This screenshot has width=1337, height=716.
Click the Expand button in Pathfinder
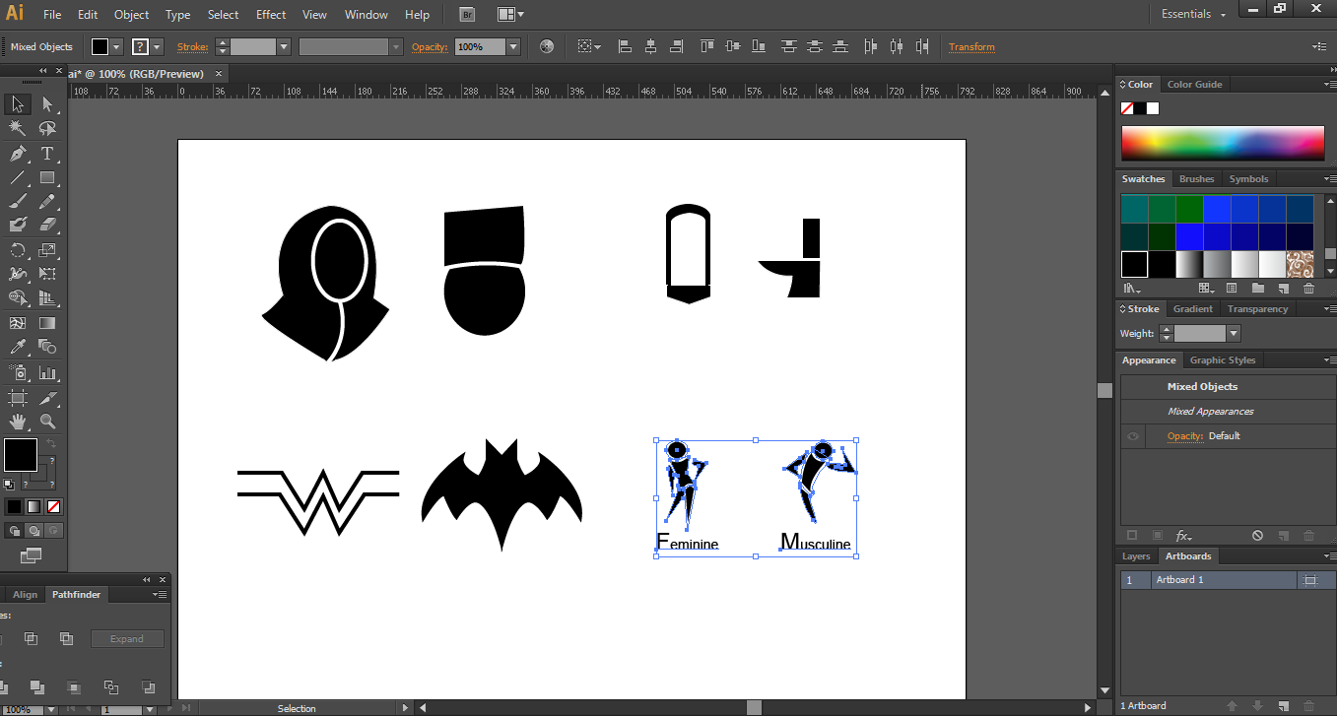tap(127, 639)
